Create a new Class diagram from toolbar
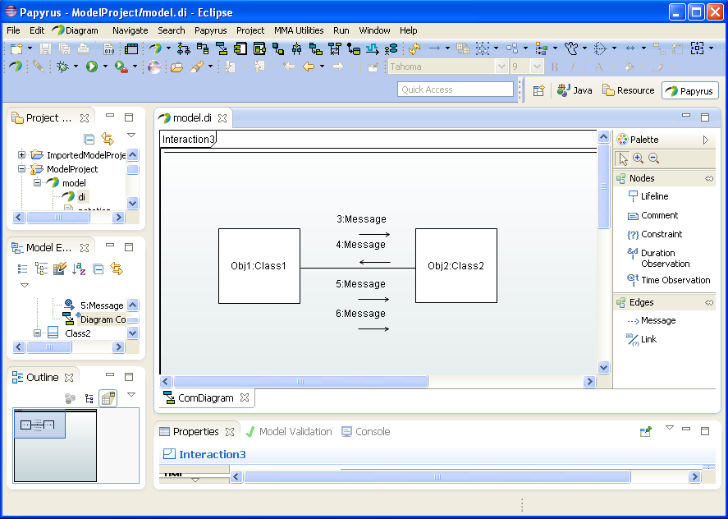The width and height of the screenshot is (728, 519). [x=203, y=48]
